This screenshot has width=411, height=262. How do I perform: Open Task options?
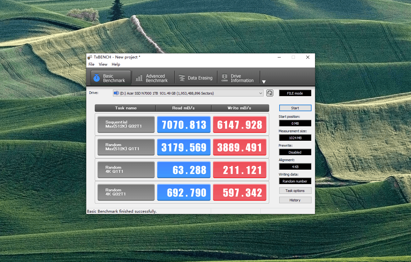coord(295,191)
